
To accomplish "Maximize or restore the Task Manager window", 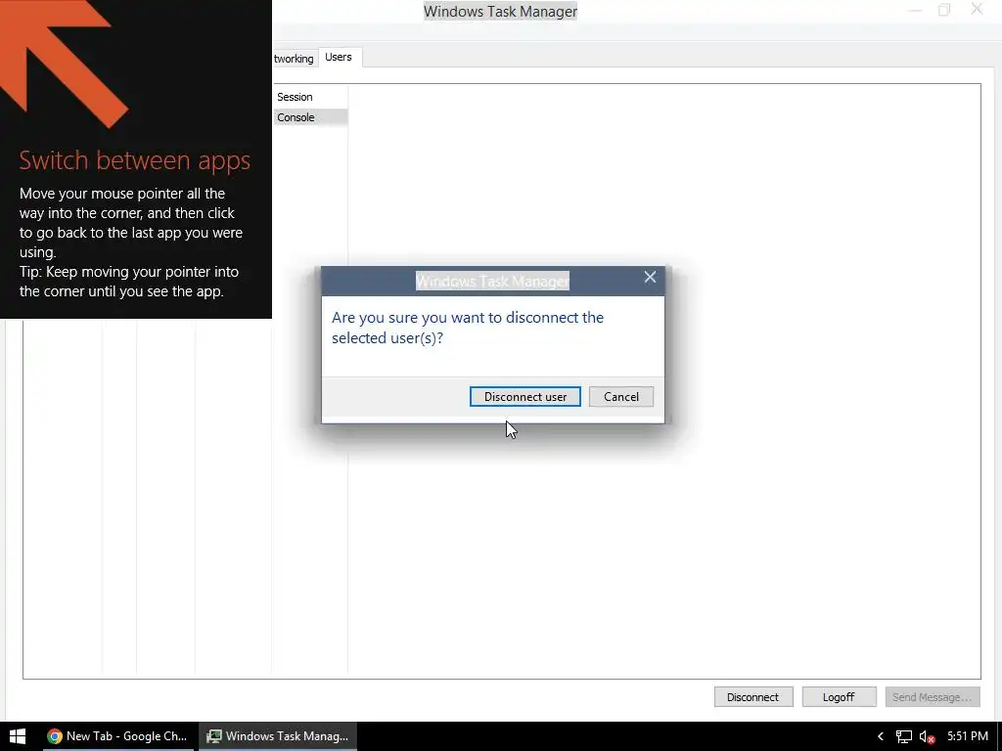I will coord(944,10).
